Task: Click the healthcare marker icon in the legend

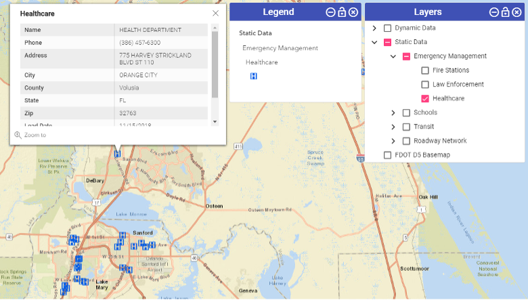Action: pyautogui.click(x=254, y=77)
